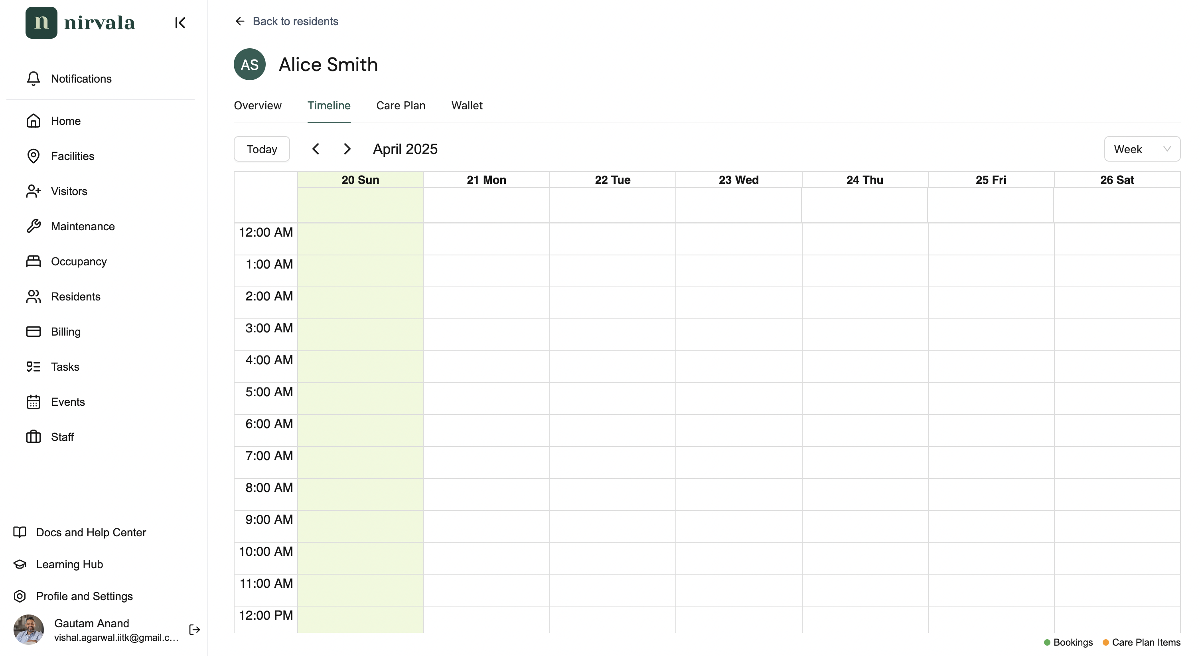Open Staff briefcase icon
1200x656 pixels.
point(33,437)
